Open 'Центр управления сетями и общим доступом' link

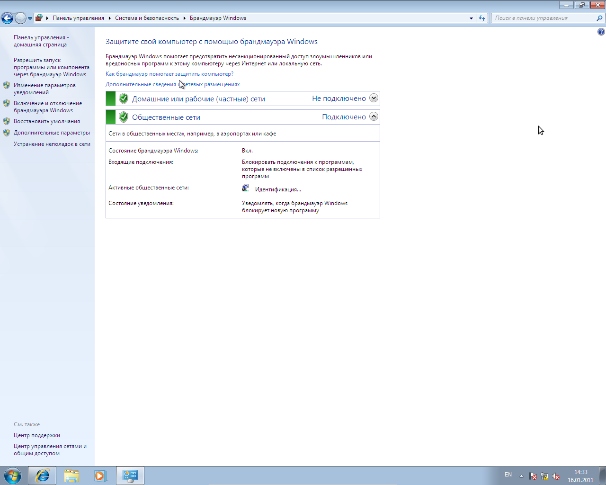50,449
